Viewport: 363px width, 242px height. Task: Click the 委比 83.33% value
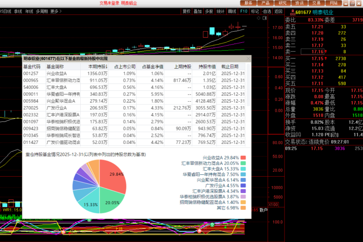pyautogui.click(x=315, y=20)
